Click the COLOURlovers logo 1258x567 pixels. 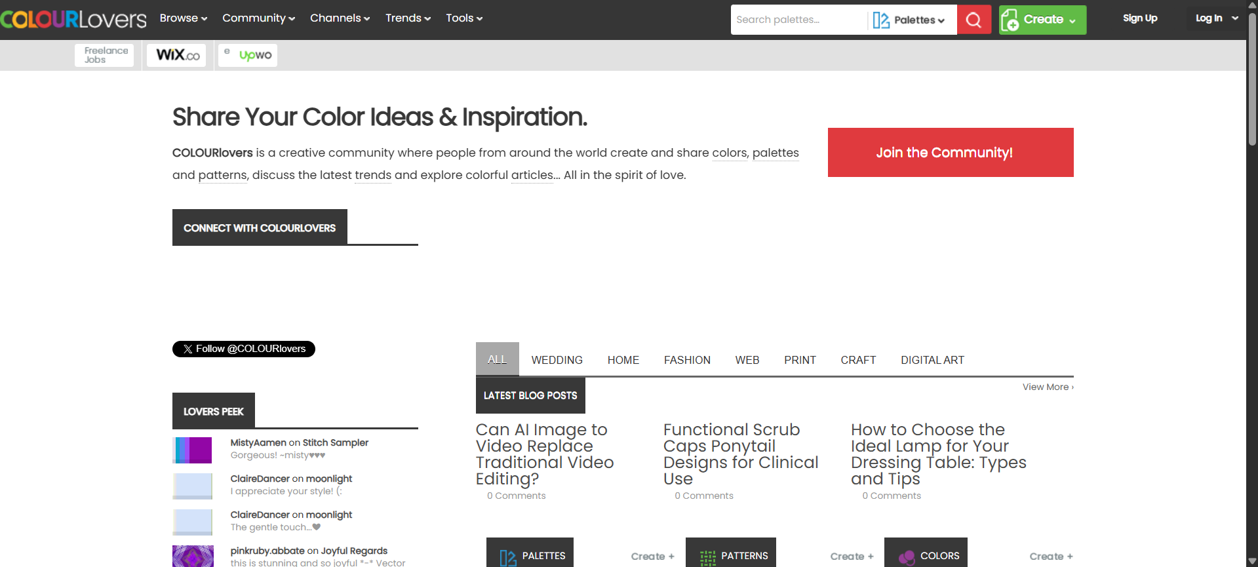click(x=73, y=19)
